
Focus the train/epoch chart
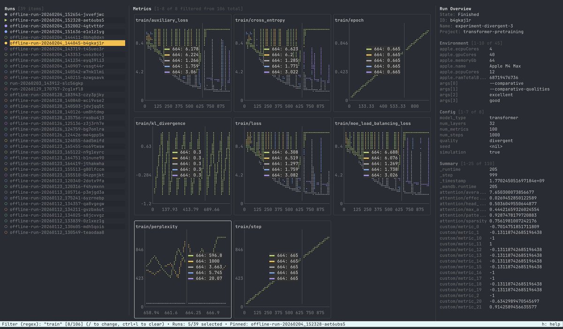coord(382,63)
